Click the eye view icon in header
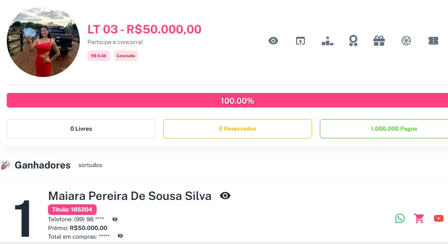448x244 pixels. pos(273,41)
